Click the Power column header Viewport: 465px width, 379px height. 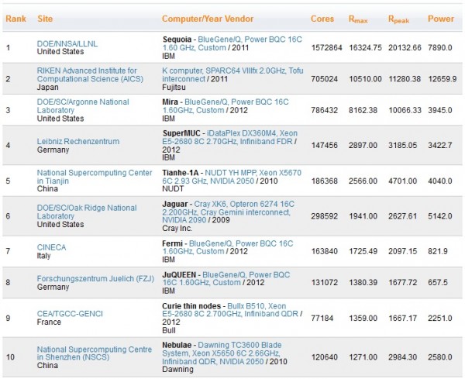pyautogui.click(x=441, y=19)
